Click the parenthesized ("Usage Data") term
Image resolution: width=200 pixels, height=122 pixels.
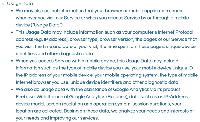click(47, 25)
